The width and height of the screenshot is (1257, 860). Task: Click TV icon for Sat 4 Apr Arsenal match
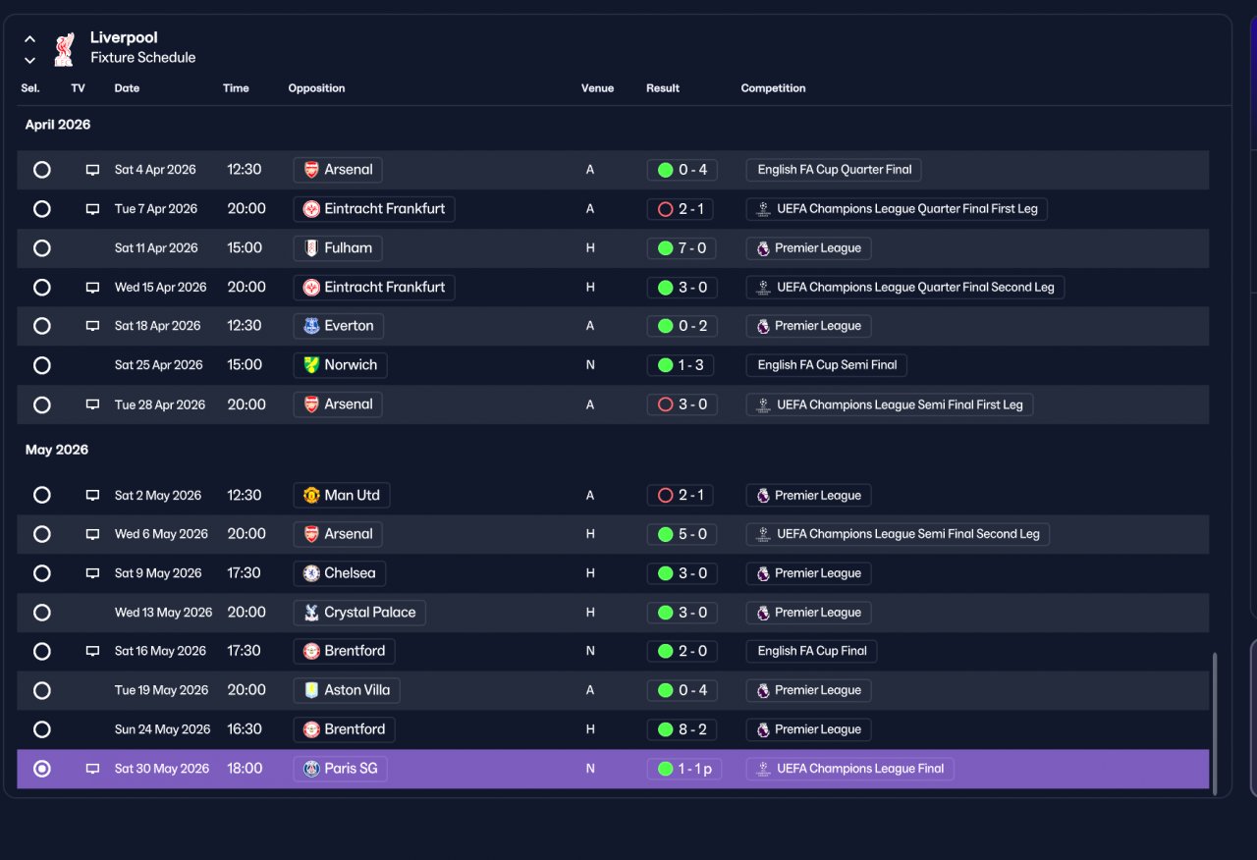point(92,170)
